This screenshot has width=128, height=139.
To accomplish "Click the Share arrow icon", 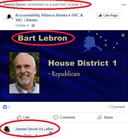I will click(100, 118).
